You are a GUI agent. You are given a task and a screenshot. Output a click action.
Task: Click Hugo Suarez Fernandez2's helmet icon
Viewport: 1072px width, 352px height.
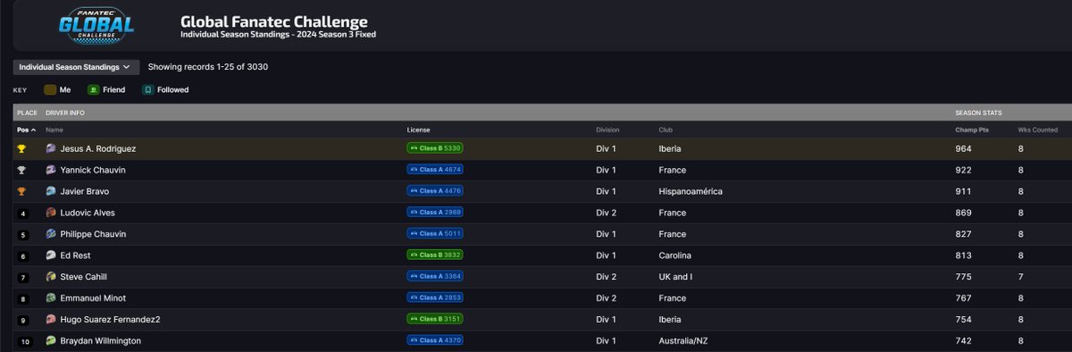[x=51, y=320]
